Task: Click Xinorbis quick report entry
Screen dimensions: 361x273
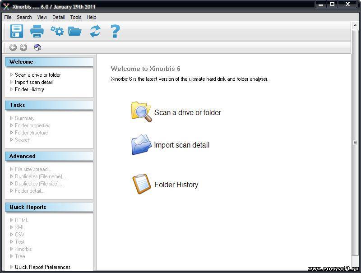Action: coord(23,249)
